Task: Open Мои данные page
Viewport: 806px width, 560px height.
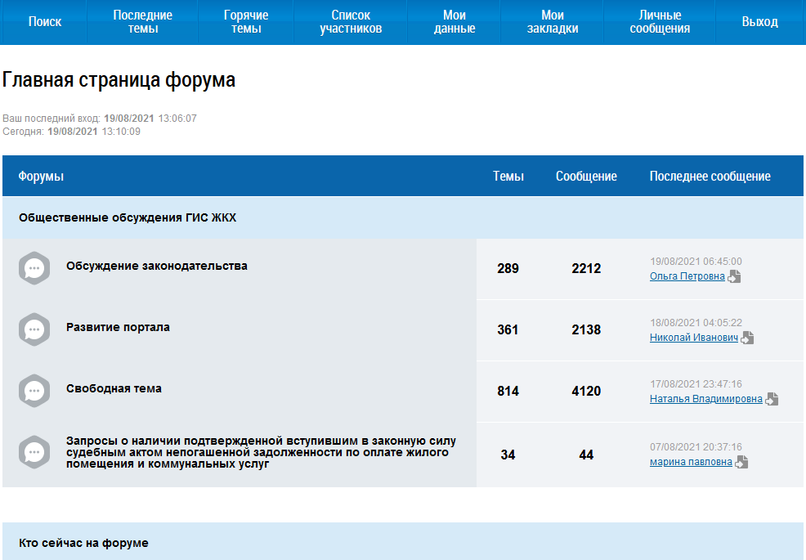Action: coord(454,22)
